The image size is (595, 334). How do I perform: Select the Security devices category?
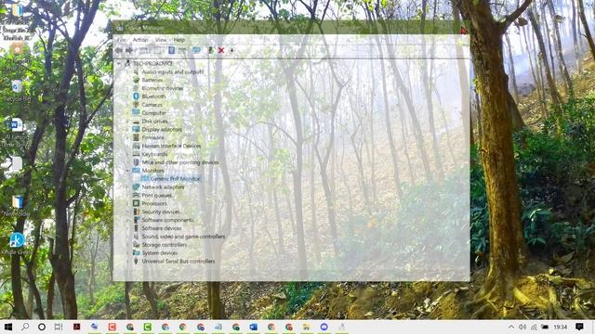click(161, 212)
